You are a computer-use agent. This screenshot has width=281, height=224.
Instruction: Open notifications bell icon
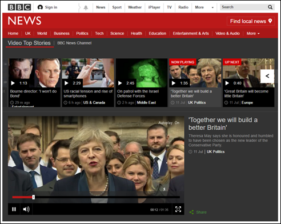tap(86, 7)
